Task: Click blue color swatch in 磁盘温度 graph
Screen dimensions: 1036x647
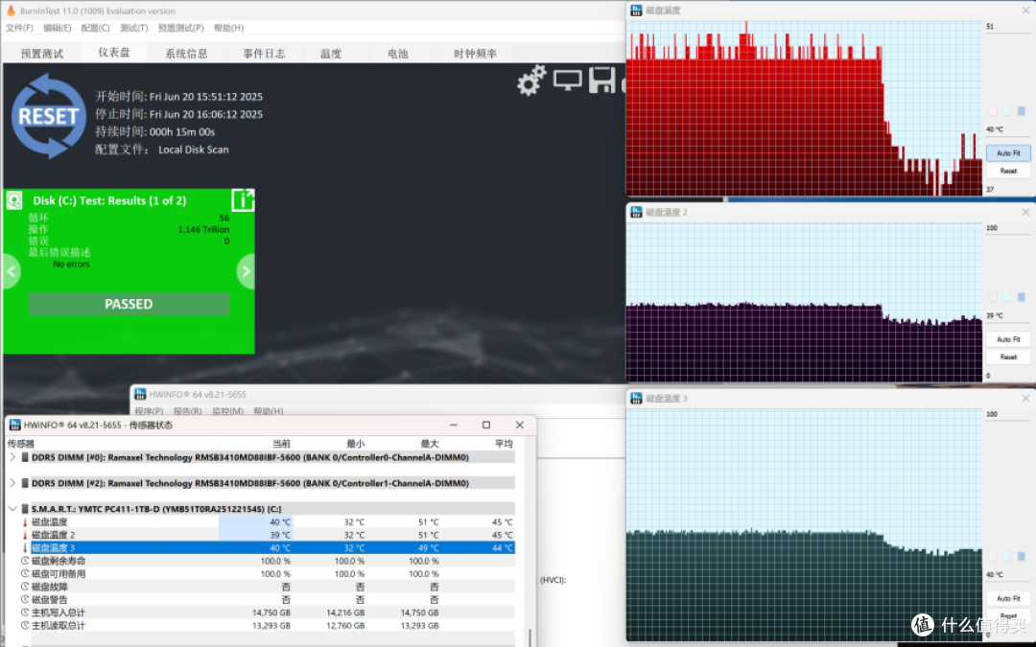Action: pos(1022,111)
